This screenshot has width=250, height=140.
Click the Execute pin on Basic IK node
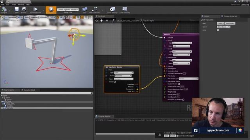tap(164, 38)
